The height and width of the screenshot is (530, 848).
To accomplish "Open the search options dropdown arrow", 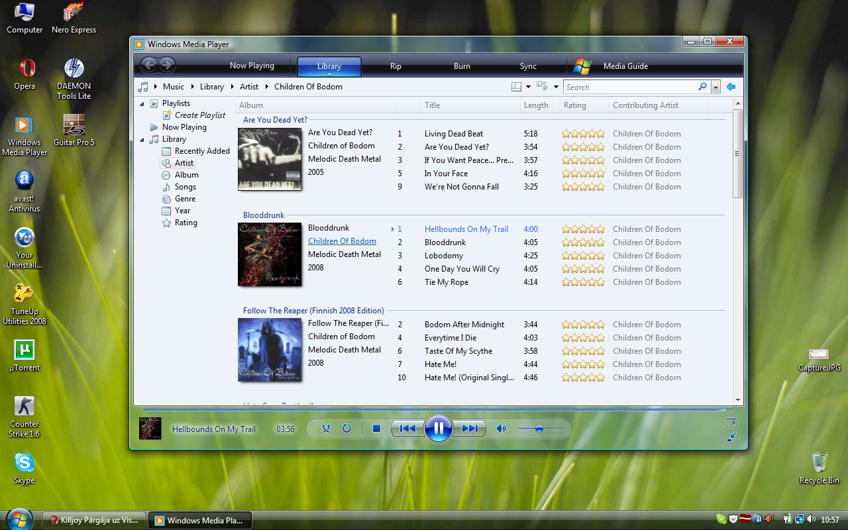I will (x=715, y=87).
